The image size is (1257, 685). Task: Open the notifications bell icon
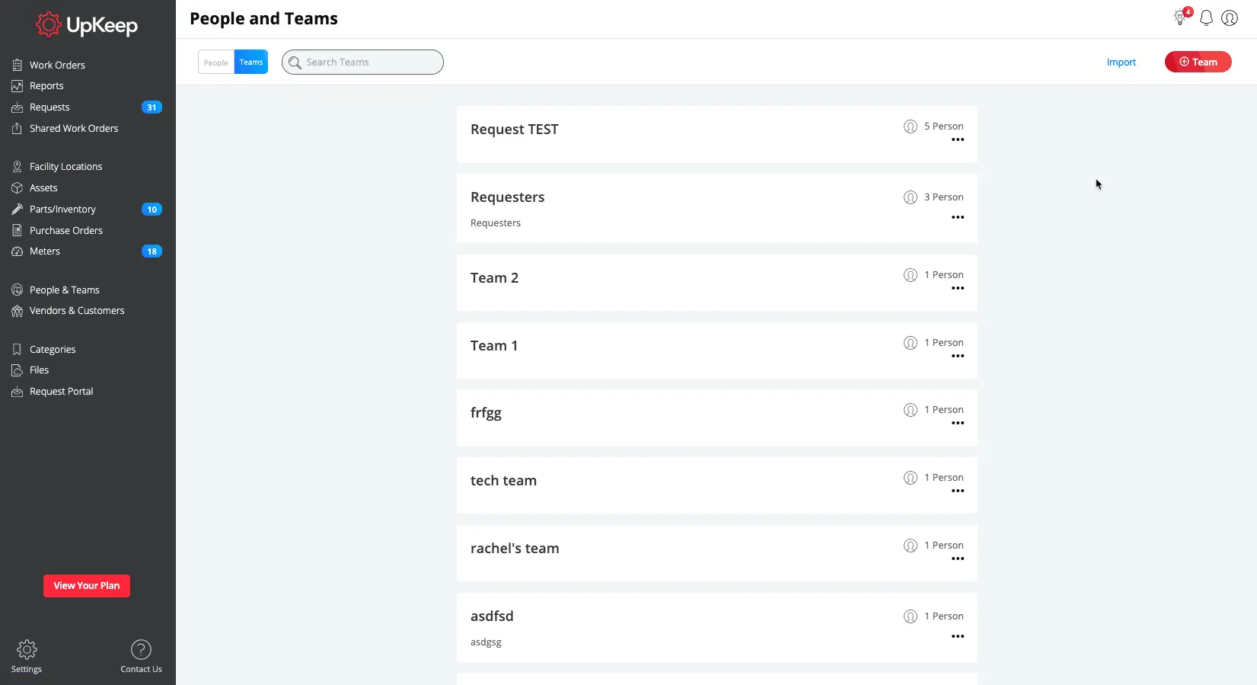coord(1206,18)
